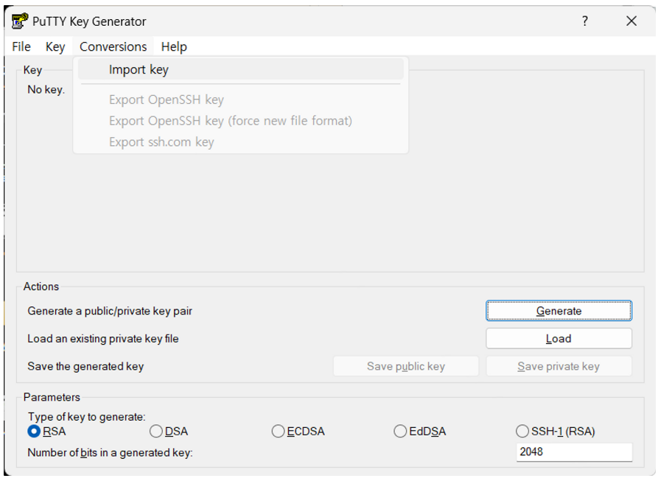
Task: Select Export ssh.com key menu entry
Action: [x=240, y=141]
